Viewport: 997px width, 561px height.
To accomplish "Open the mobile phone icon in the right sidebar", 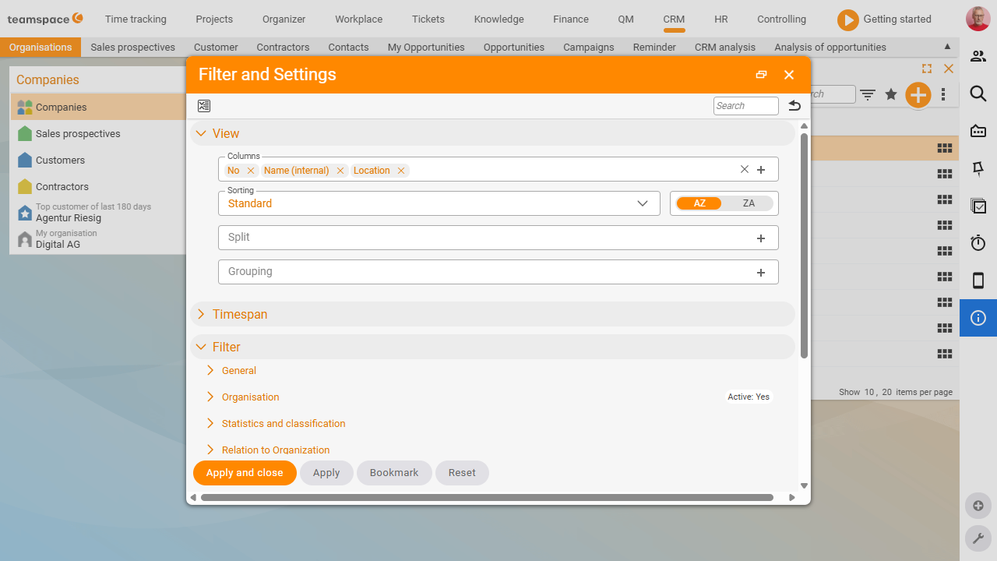I will [x=978, y=280].
